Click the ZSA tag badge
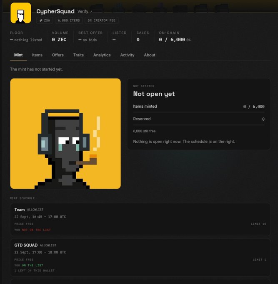The height and width of the screenshot is (284, 278). point(45,20)
